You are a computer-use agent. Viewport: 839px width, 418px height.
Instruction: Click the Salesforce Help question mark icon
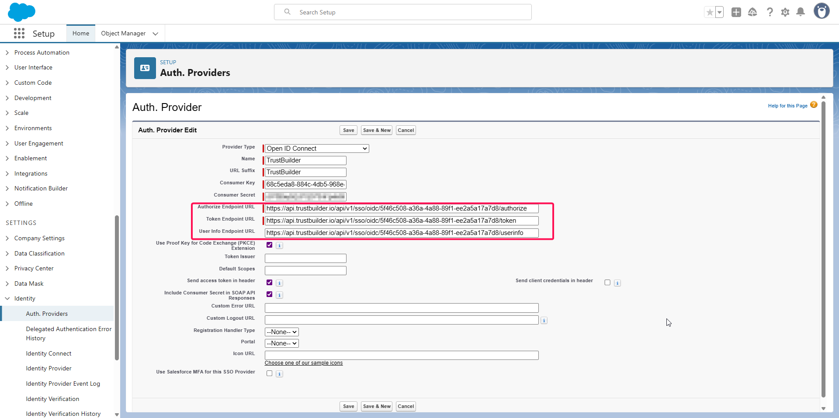(x=770, y=12)
